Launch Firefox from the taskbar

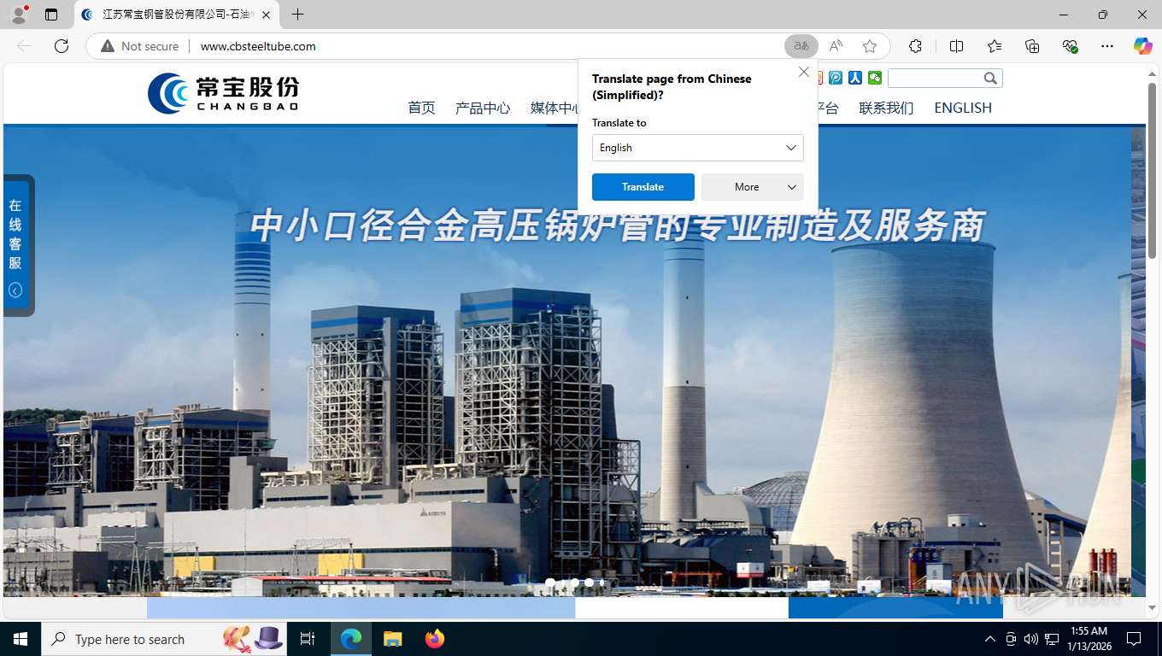coord(435,639)
